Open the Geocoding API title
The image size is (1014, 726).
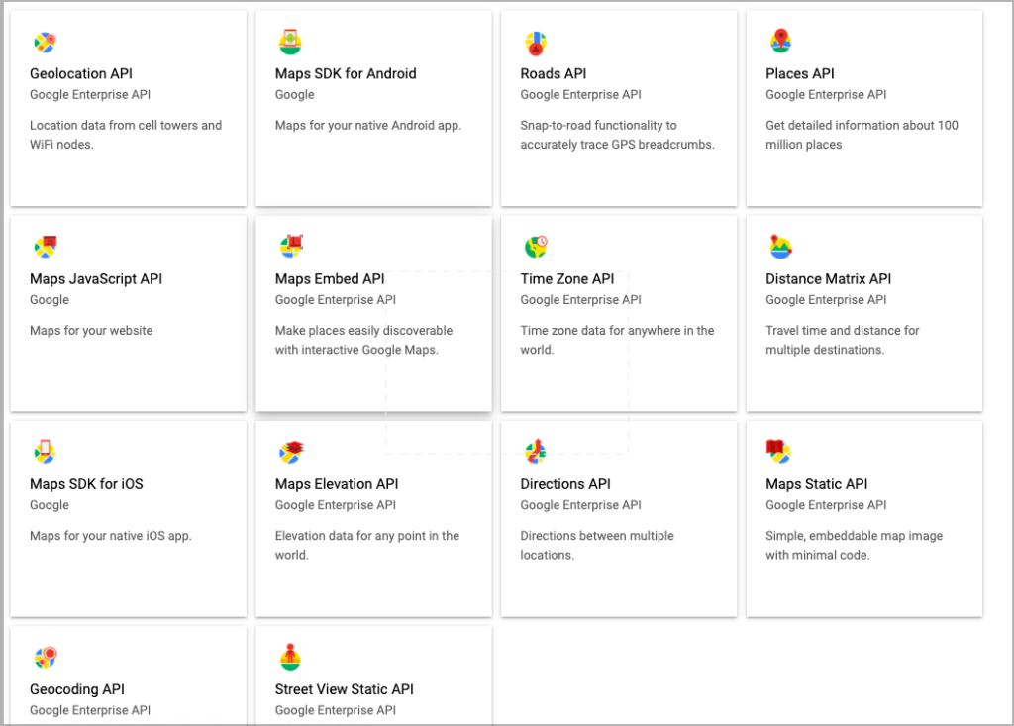pos(77,689)
